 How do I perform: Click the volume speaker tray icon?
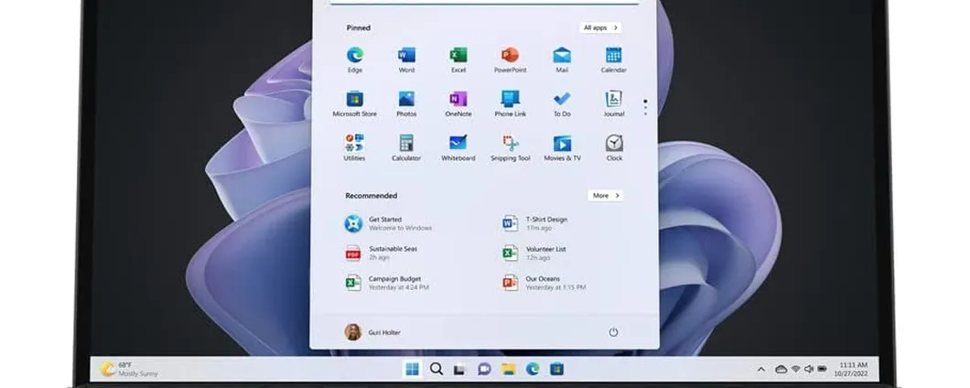809,370
